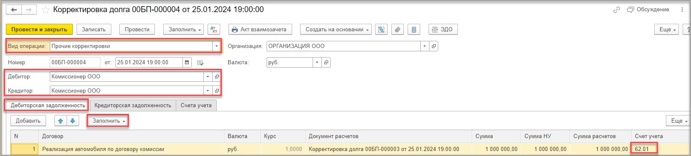Expand the top toolbar Заполнить dropdown
The height and width of the screenshot is (156, 691).
click(183, 29)
